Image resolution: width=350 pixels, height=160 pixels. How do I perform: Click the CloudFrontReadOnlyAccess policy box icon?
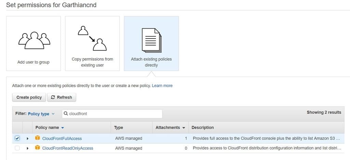[x=38, y=148]
